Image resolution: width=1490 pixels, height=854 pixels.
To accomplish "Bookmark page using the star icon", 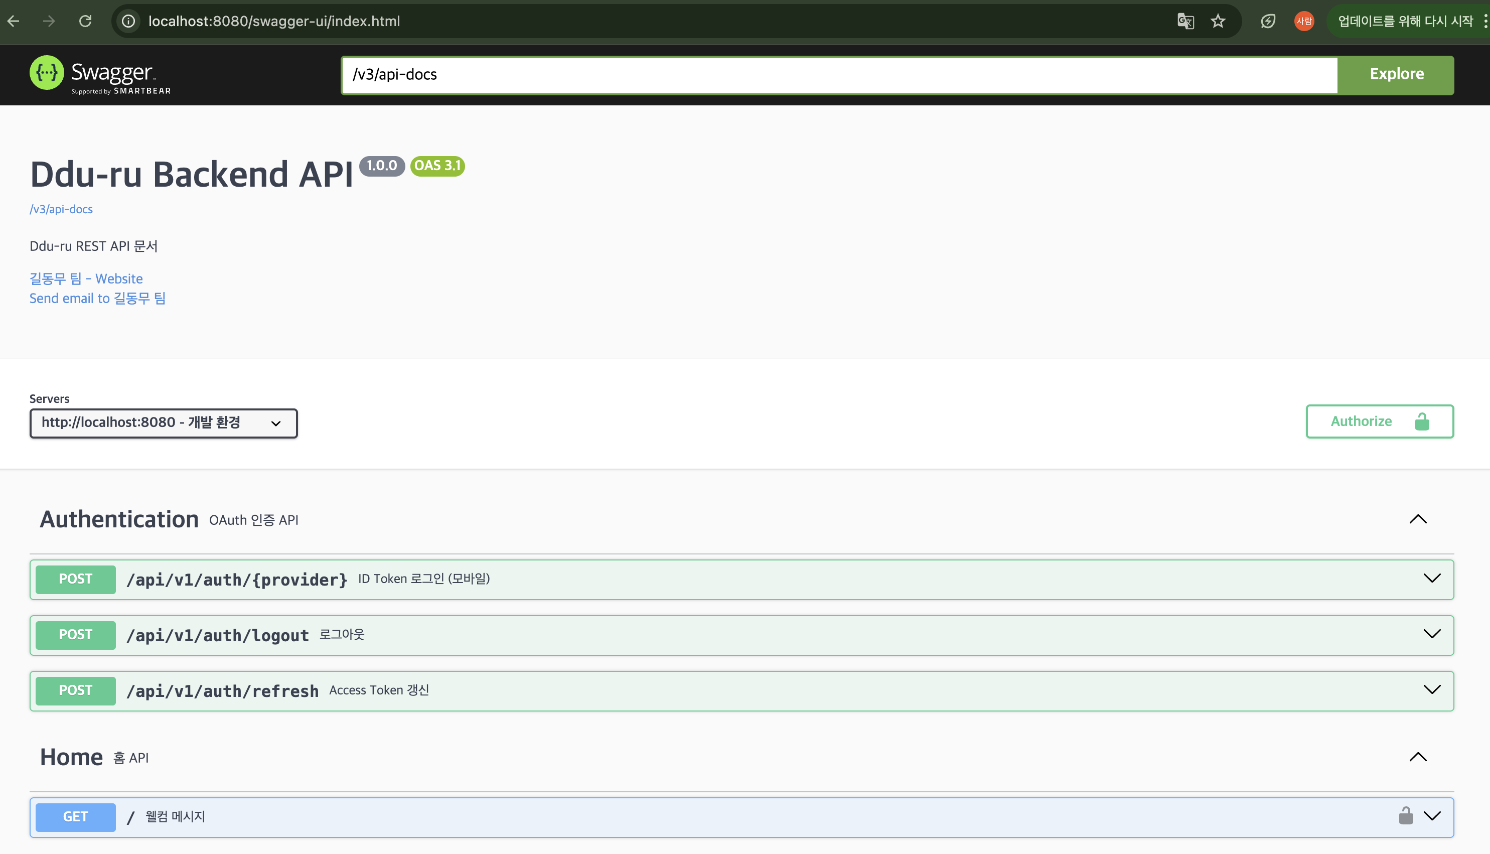I will click(1218, 21).
